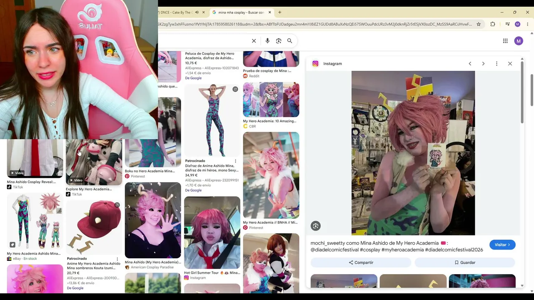534x300 pixels.
Task: Open the eBay 'My Hero Academia Ashido Mina' result title
Action: point(34,253)
